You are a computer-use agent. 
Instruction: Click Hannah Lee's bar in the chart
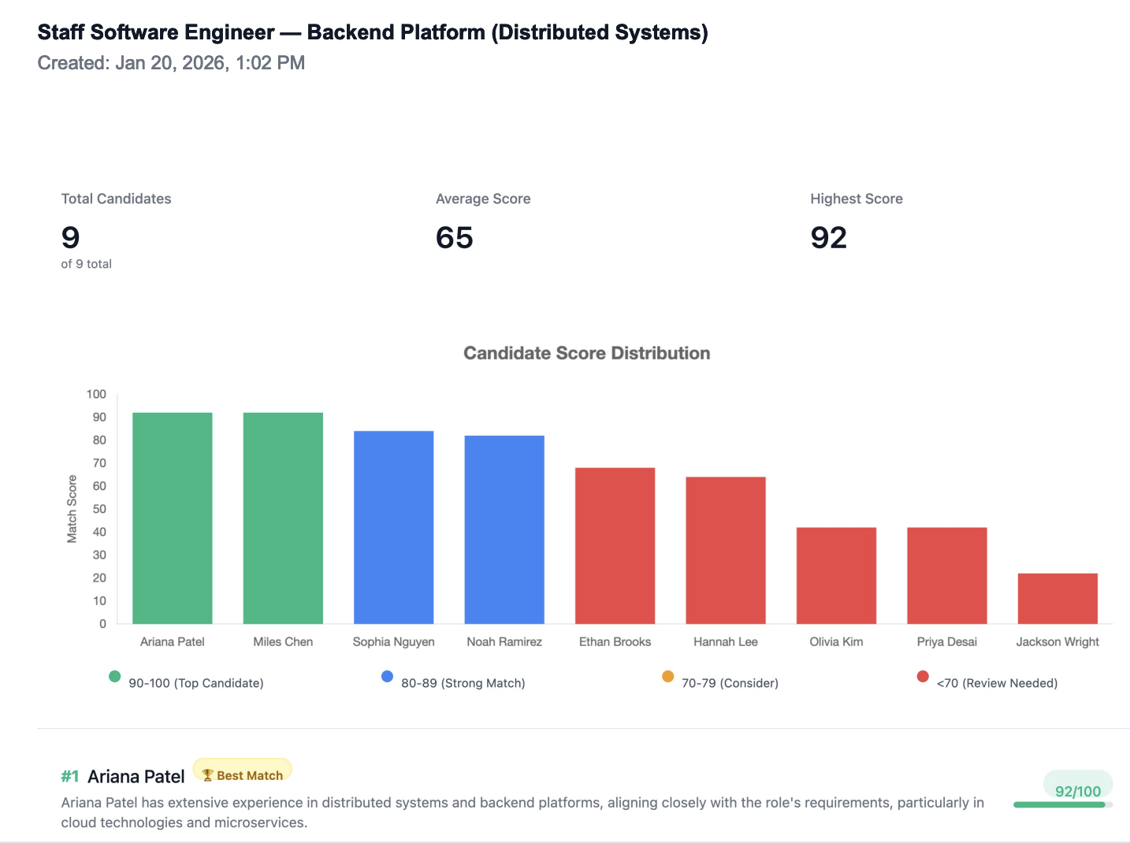[726, 550]
